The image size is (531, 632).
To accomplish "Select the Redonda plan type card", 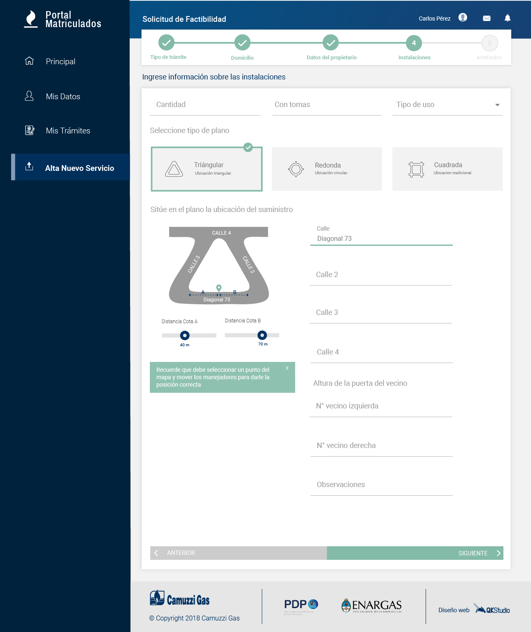I will tap(327, 169).
